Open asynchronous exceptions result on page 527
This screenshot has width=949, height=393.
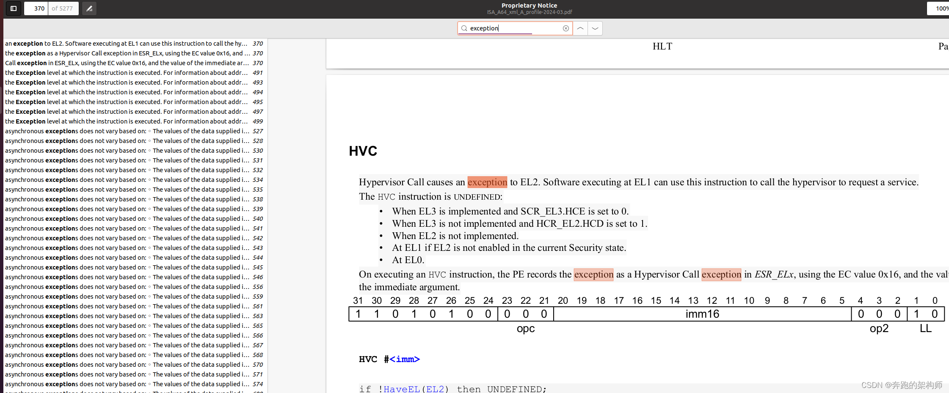(x=134, y=131)
